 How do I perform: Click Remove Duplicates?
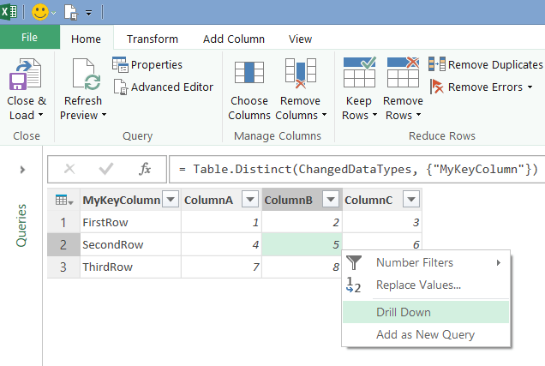(x=486, y=64)
